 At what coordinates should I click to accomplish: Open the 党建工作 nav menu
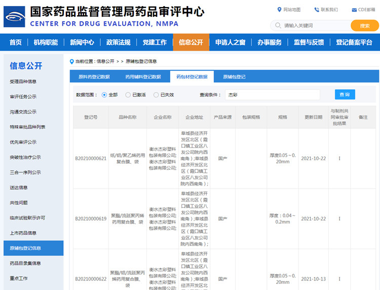point(155,42)
